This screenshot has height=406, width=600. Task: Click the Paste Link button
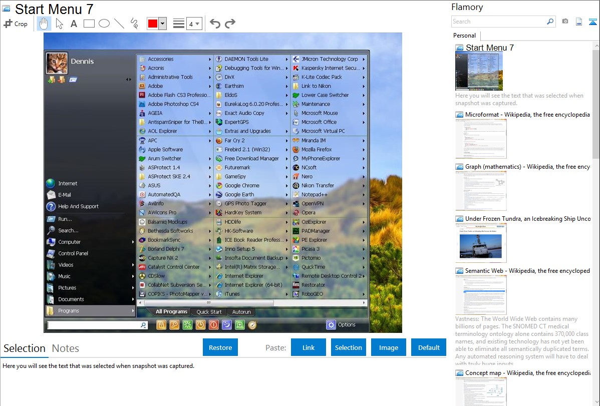(x=309, y=347)
